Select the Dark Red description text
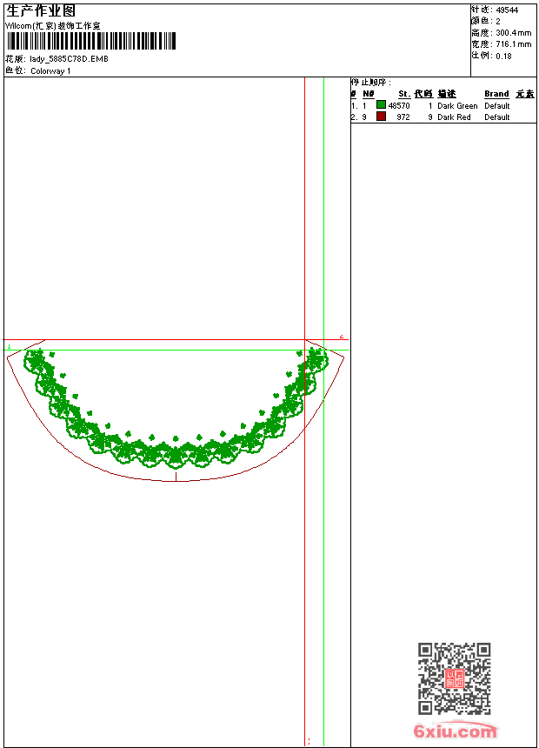Viewport: 539px width, 748px height. coord(454,117)
